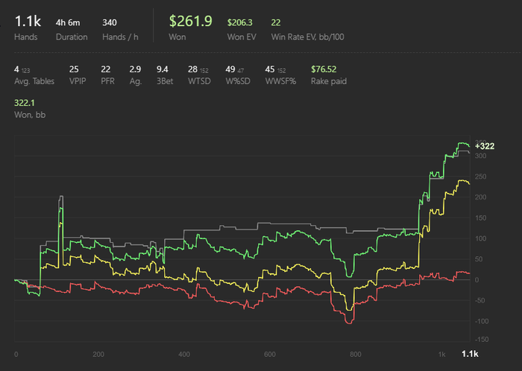
Task: Click the 322.1 Won, bb stat
Action: [x=30, y=108]
